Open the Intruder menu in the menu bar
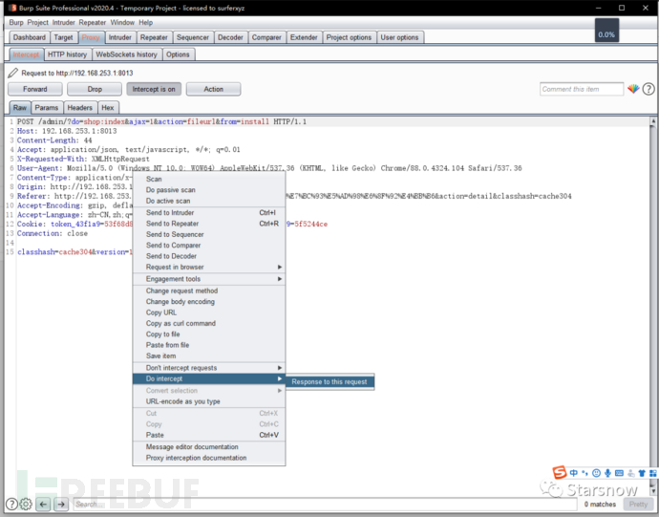 63,22
